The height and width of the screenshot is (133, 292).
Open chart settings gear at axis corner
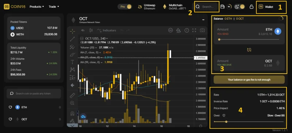click(200, 126)
